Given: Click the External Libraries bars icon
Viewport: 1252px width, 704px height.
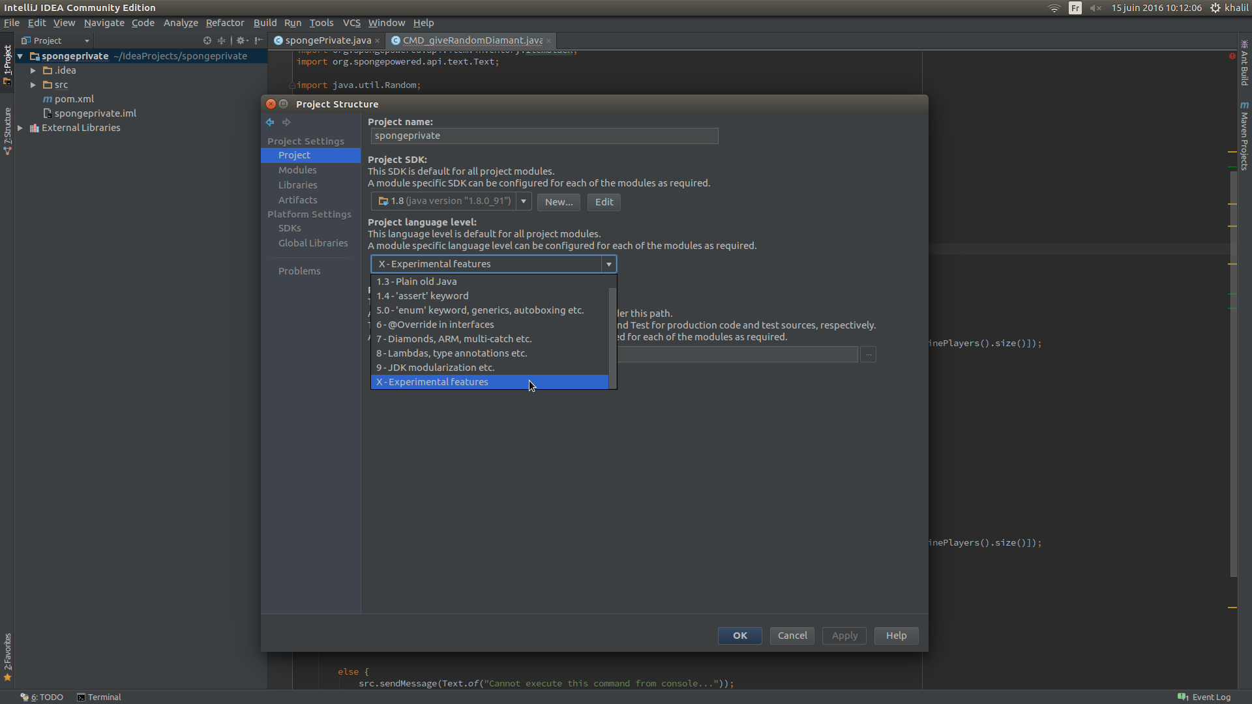Looking at the screenshot, I should click(x=35, y=128).
